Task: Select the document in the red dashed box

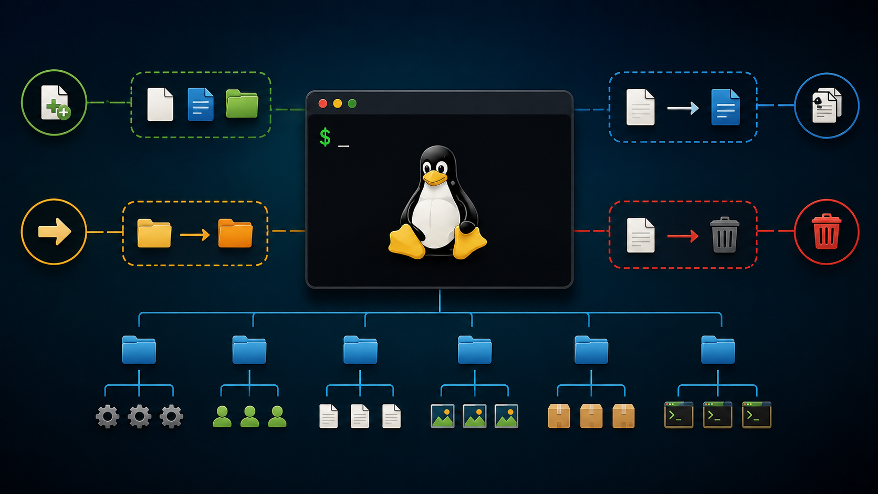Action: (641, 235)
